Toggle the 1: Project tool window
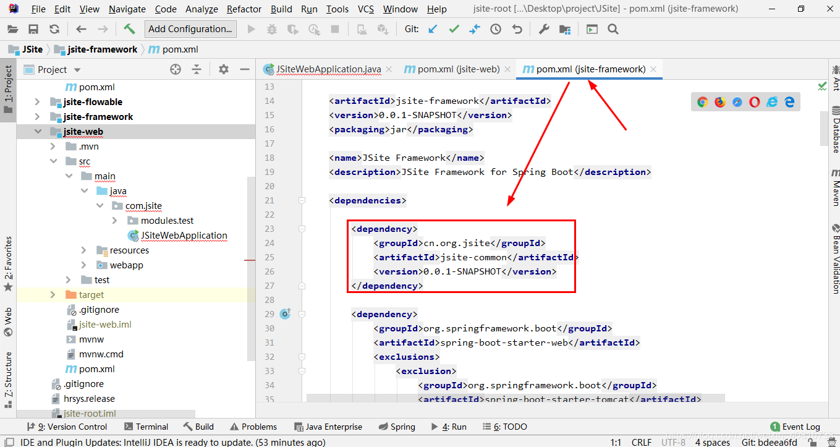840x447 pixels. 8,90
